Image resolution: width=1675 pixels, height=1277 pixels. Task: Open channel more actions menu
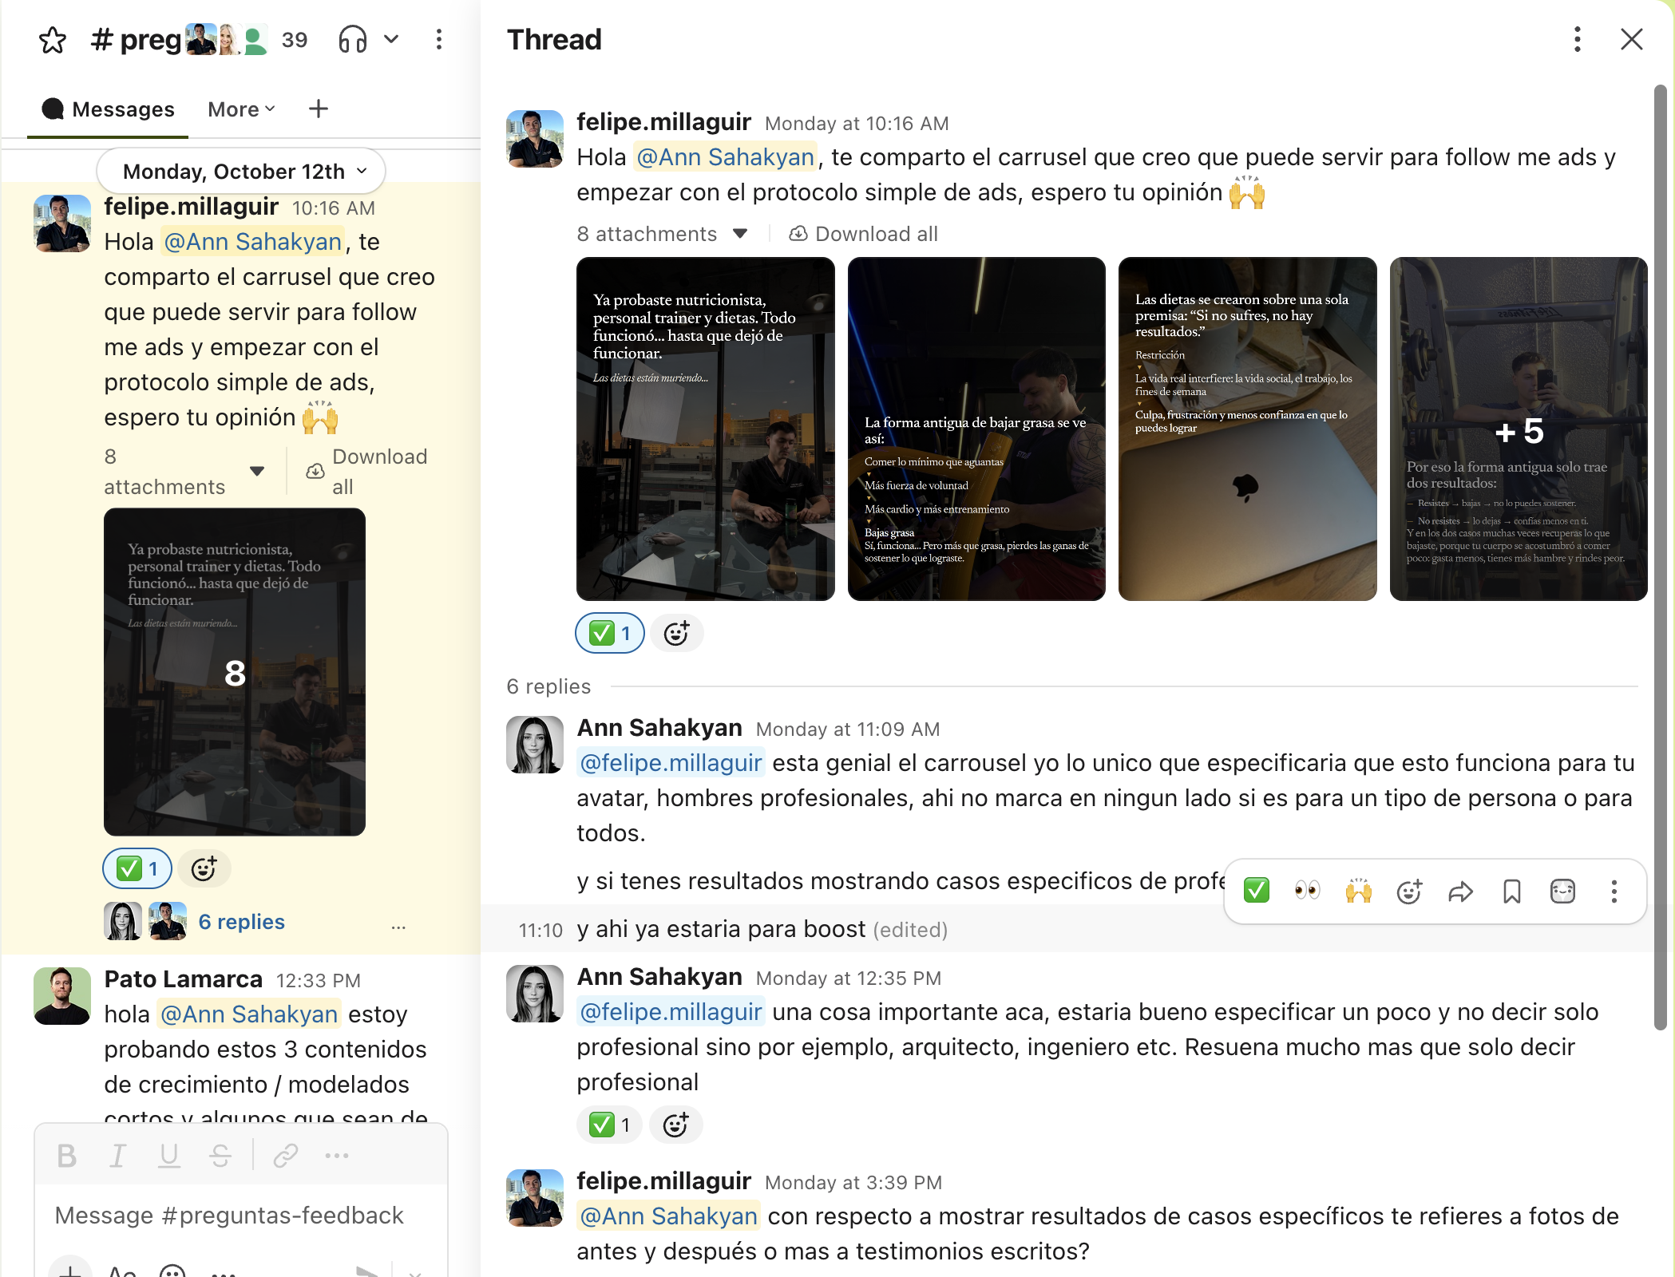(x=438, y=39)
